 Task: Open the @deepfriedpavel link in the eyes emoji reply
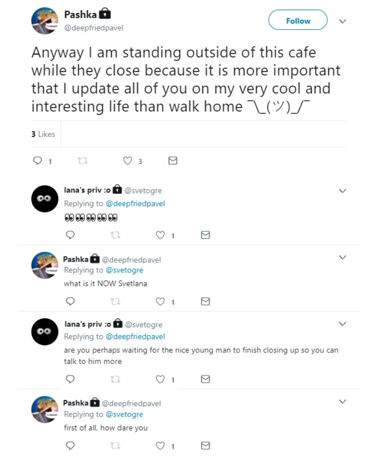[135, 203]
